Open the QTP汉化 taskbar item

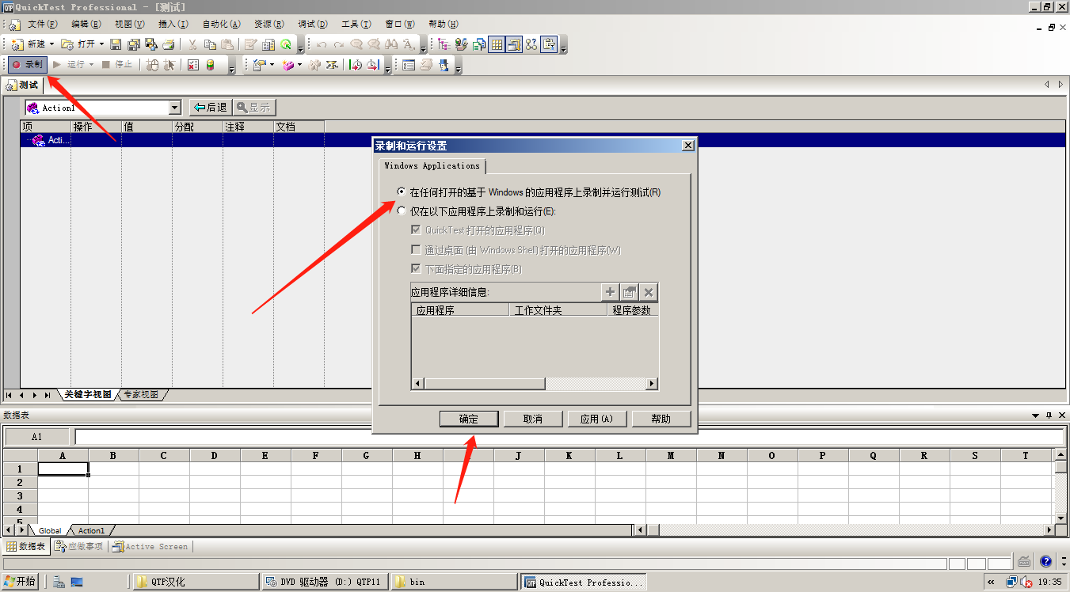coord(195,582)
